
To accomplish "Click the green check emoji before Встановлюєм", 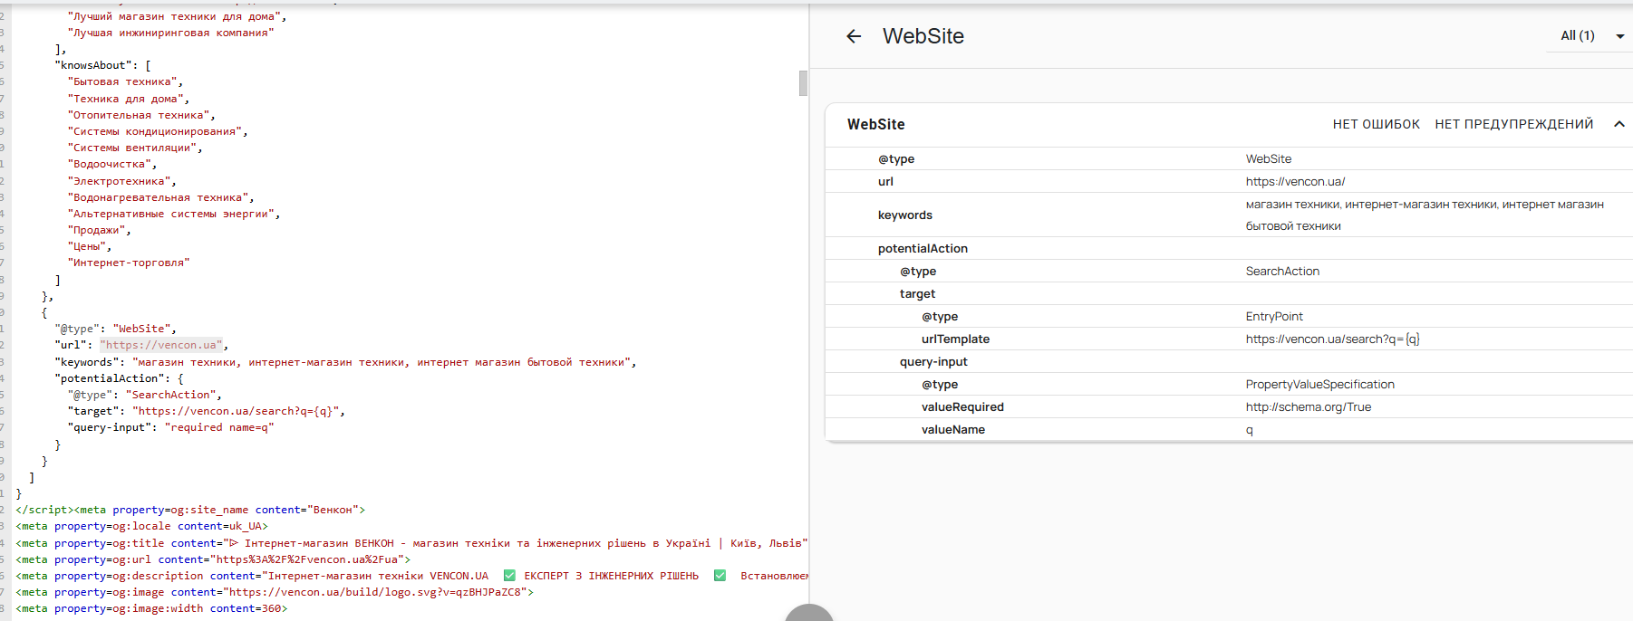I will [x=720, y=576].
